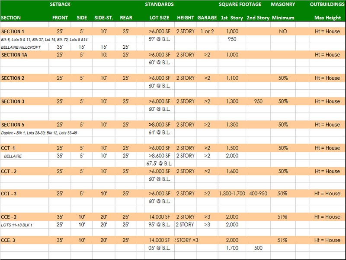Click the 50% masonry value for SECTION 5
346x260 pixels.
click(283, 125)
